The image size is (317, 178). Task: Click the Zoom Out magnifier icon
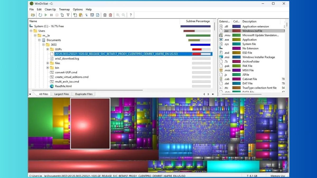coord(123,15)
